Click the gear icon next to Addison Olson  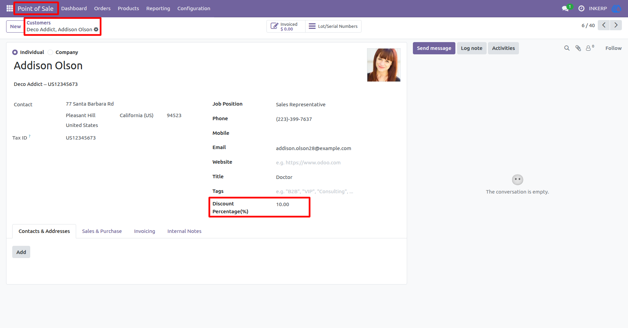pos(96,30)
